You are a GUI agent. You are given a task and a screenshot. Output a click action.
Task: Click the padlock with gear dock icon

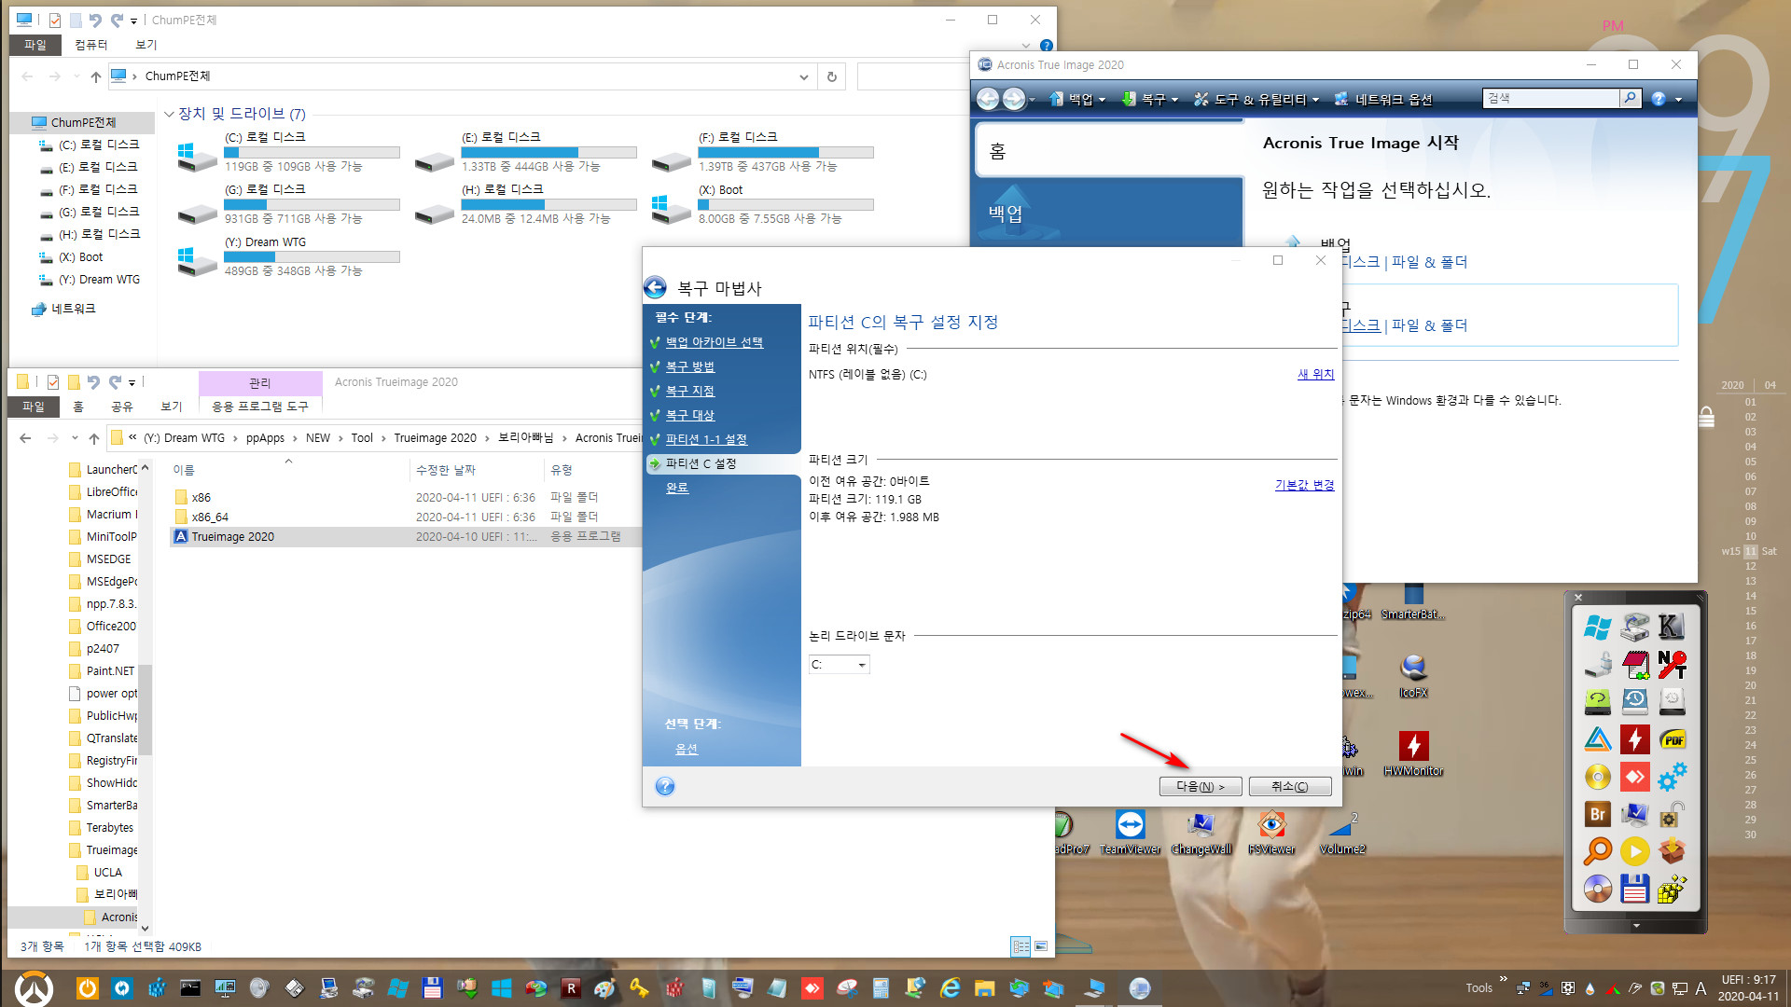[1672, 814]
